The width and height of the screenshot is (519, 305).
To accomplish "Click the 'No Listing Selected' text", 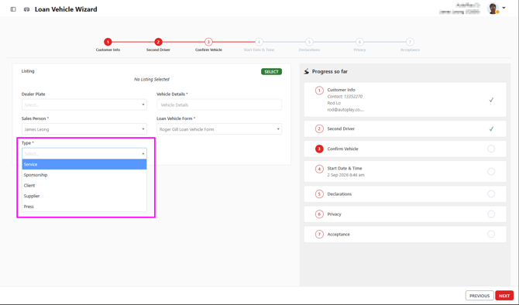I will pyautogui.click(x=152, y=80).
